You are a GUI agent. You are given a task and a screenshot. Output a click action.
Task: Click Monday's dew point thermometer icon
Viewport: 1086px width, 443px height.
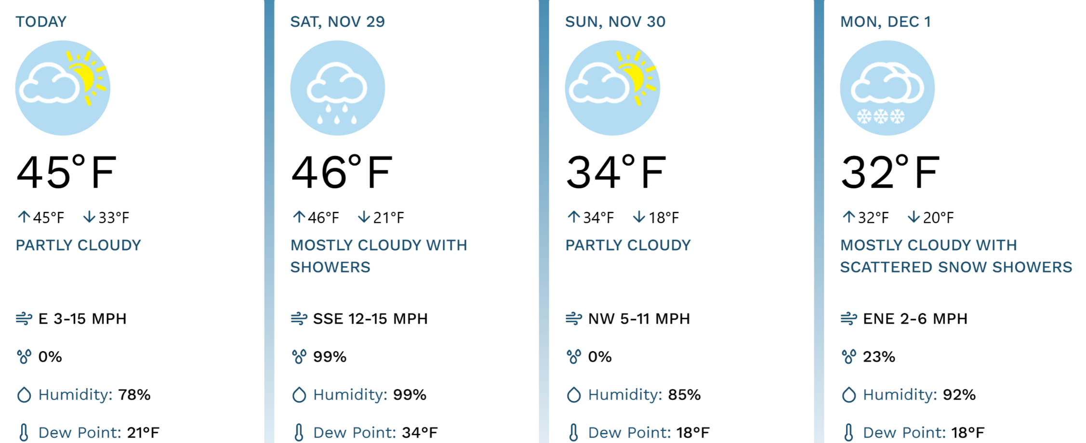pyautogui.click(x=849, y=432)
